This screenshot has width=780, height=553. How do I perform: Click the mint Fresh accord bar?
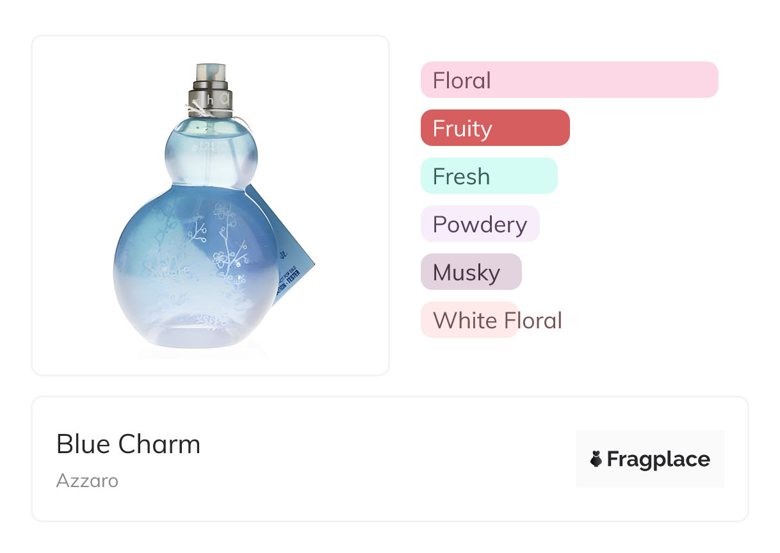[x=489, y=176]
